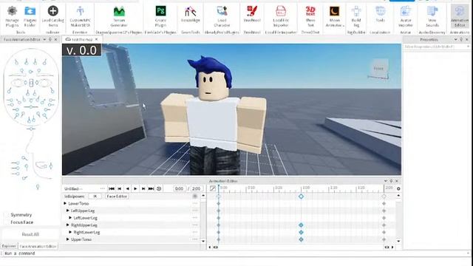Close the viewport document tab
Viewport: 473px width, 266px height.
97,39
